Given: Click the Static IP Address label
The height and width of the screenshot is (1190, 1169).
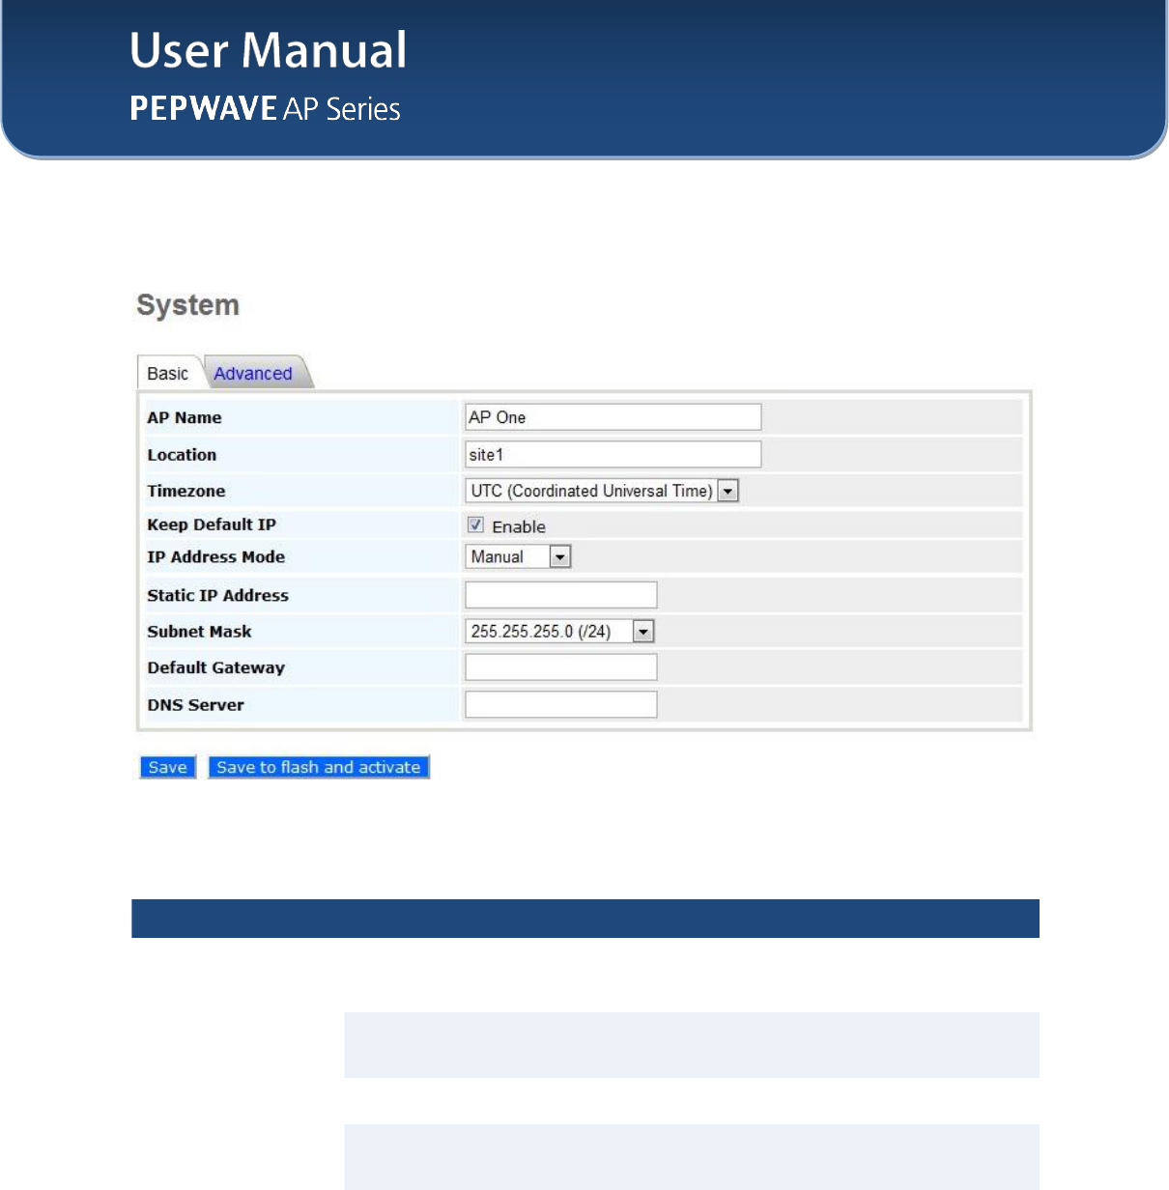Looking at the screenshot, I should [218, 595].
